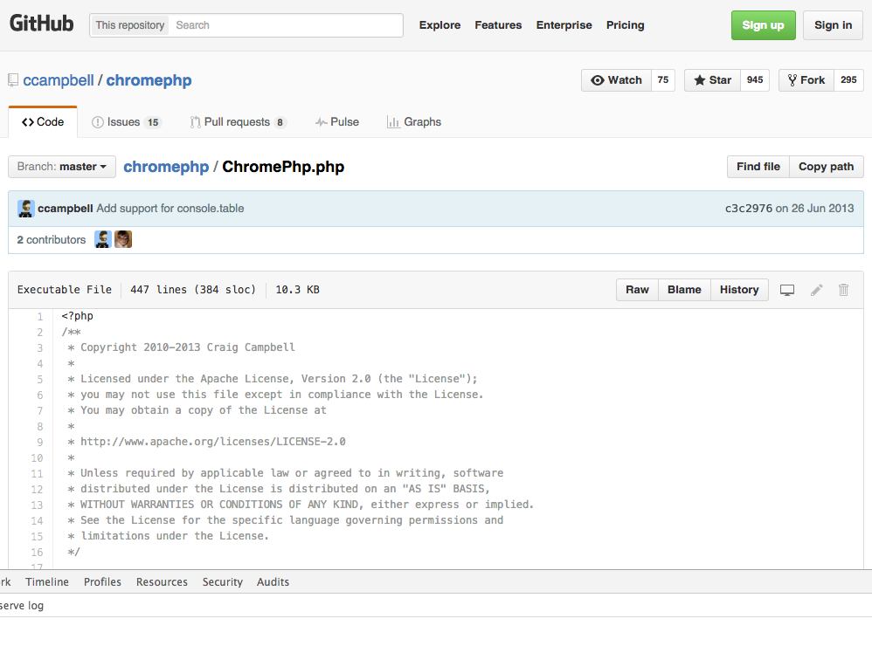Open ccampbell's commit avatar
The height and width of the screenshot is (653, 872).
(x=24, y=208)
